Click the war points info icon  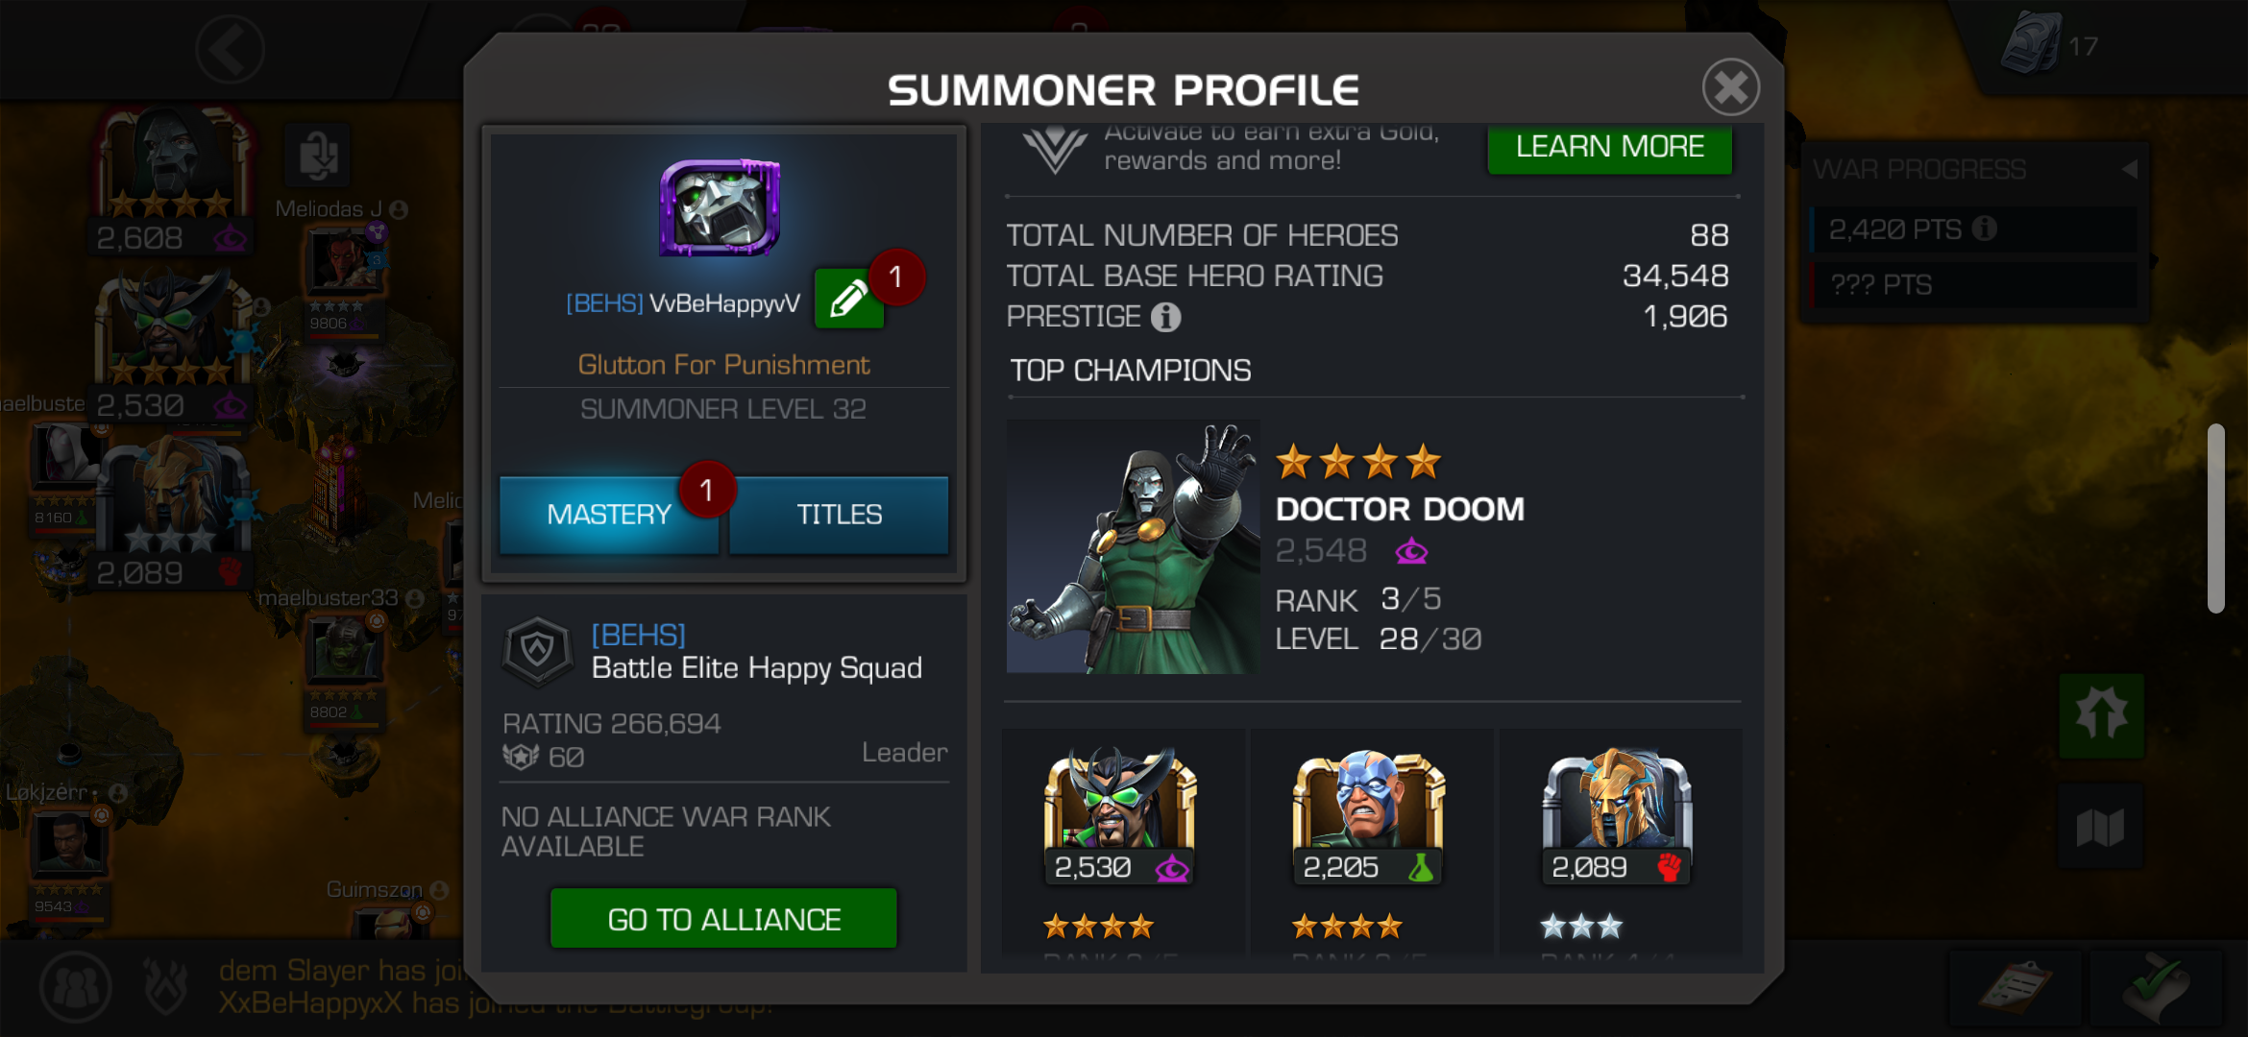point(1985,229)
